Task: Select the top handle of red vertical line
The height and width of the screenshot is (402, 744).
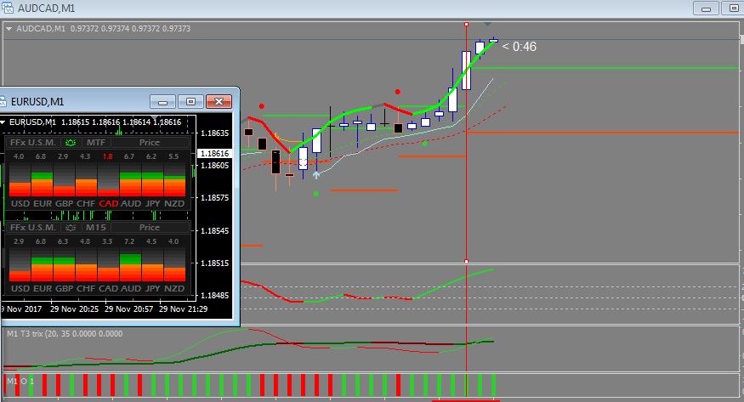Action: point(467,24)
